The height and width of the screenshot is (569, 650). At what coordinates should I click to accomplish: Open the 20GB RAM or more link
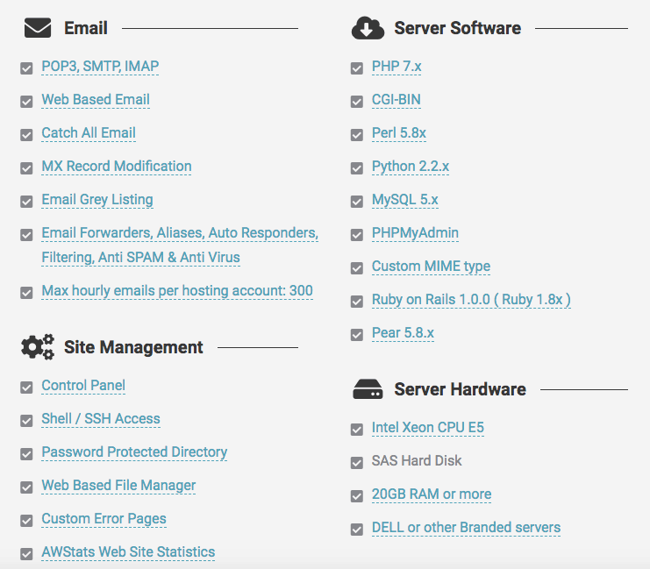pyautogui.click(x=432, y=494)
